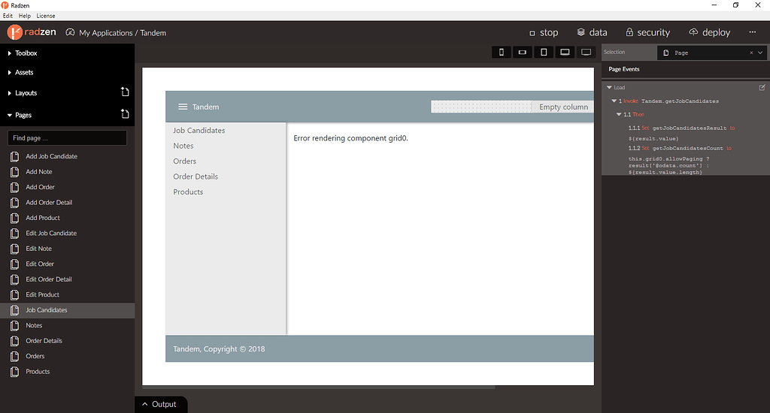Open the security settings

click(x=647, y=32)
